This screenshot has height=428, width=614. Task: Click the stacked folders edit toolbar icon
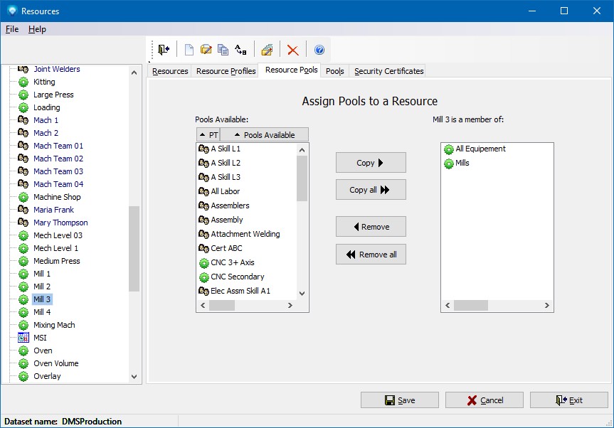tap(267, 50)
